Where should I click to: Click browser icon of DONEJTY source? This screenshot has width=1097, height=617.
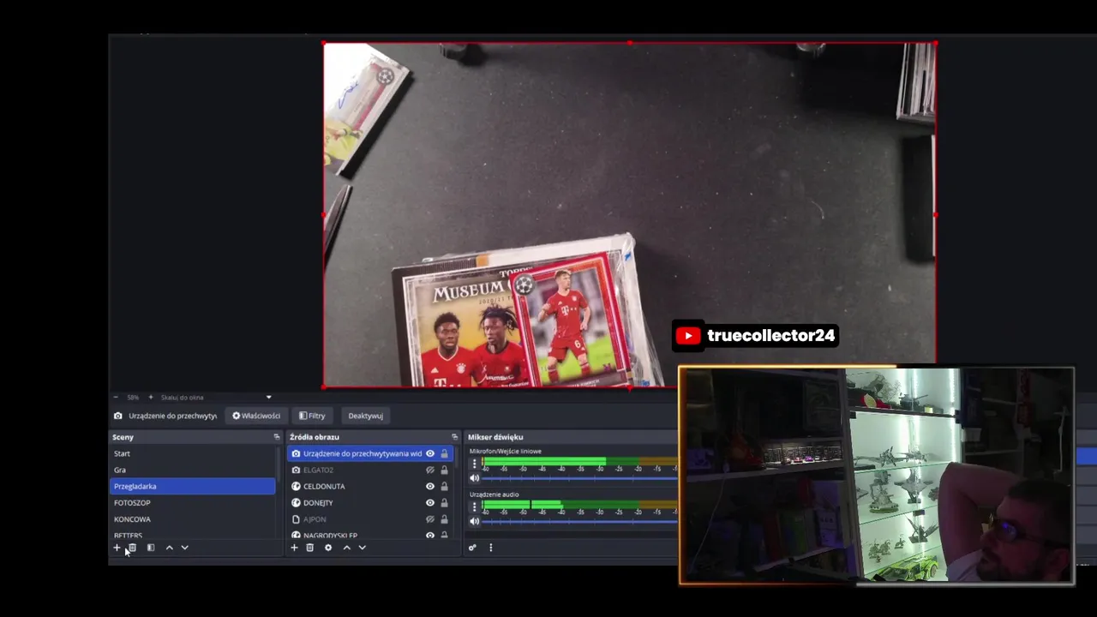coord(296,502)
